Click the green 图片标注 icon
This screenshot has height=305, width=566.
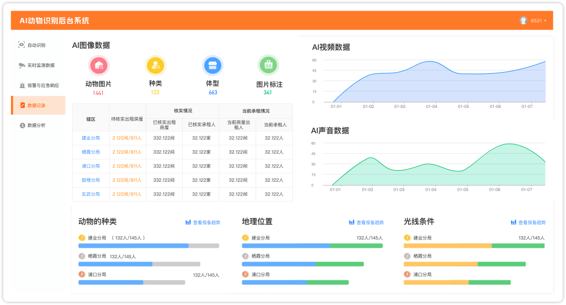pyautogui.click(x=269, y=66)
